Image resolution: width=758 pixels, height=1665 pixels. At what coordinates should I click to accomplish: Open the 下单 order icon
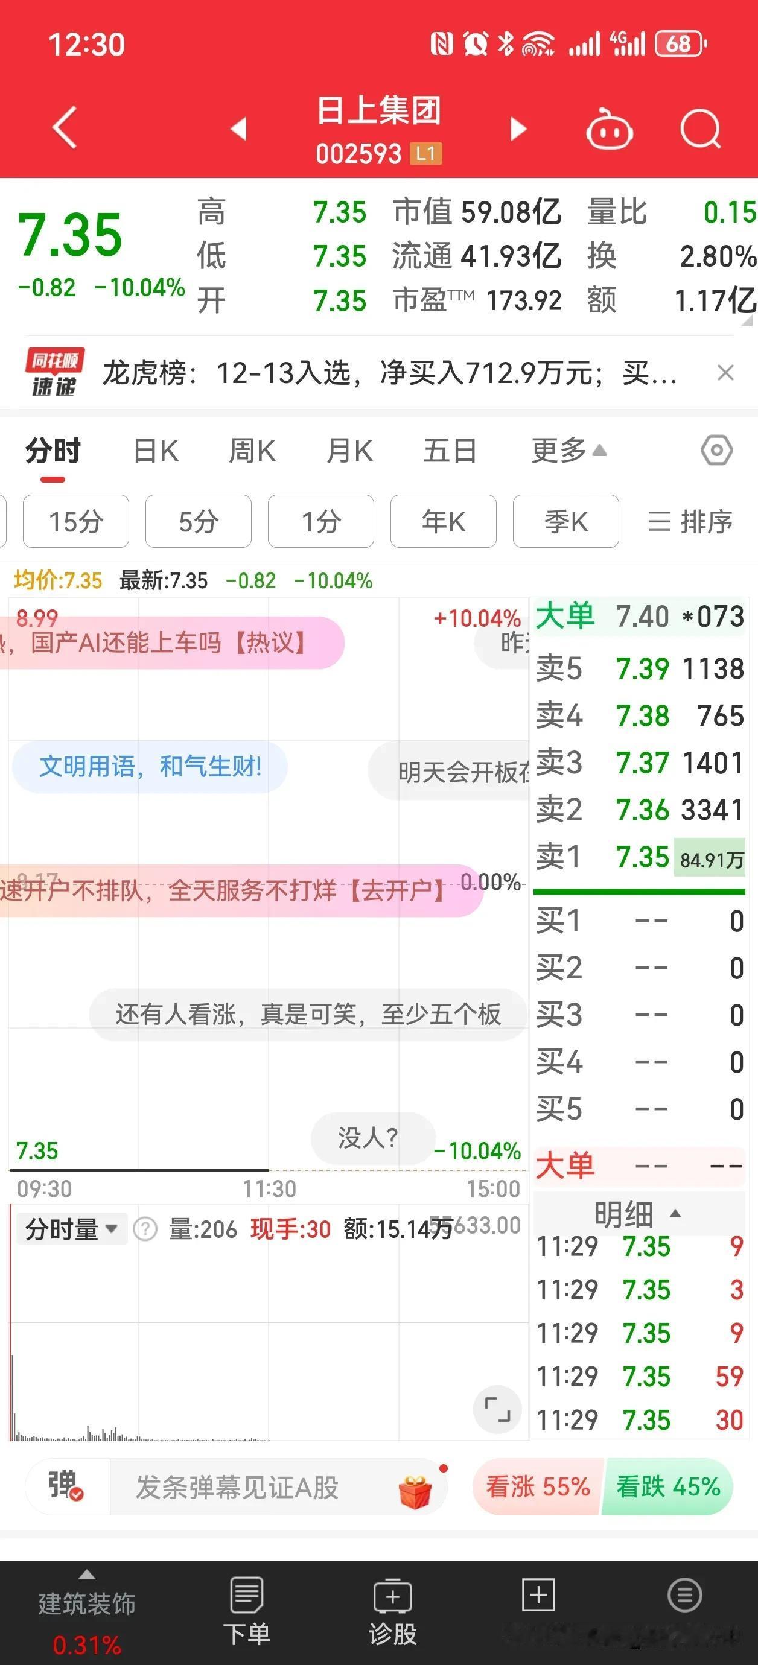coord(246,1611)
